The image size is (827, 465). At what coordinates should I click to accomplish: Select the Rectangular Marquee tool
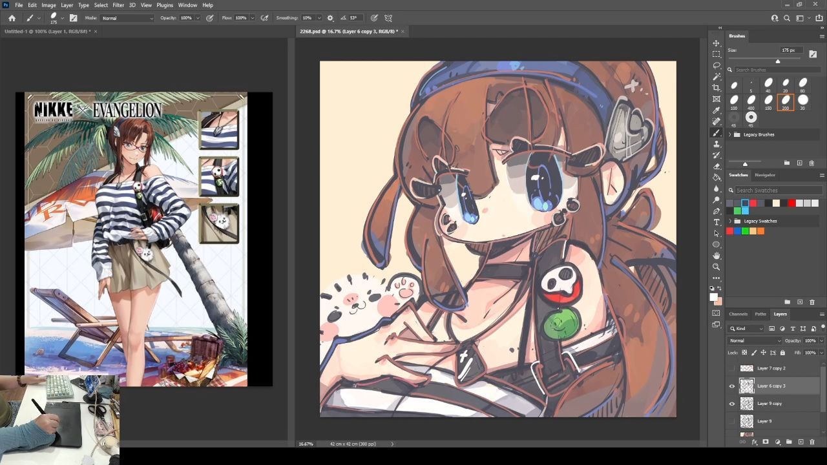point(716,54)
